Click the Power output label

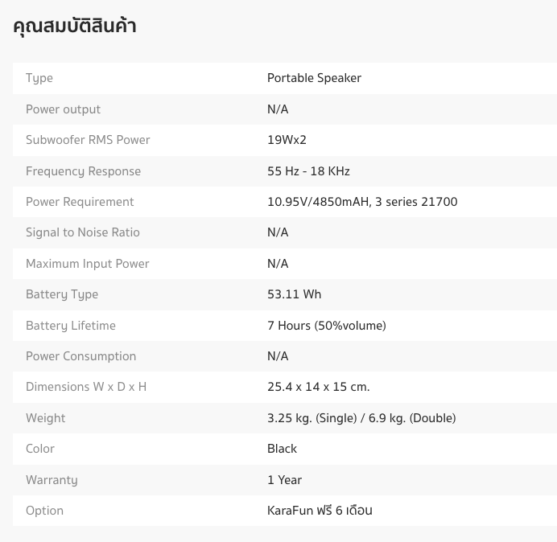click(x=63, y=109)
